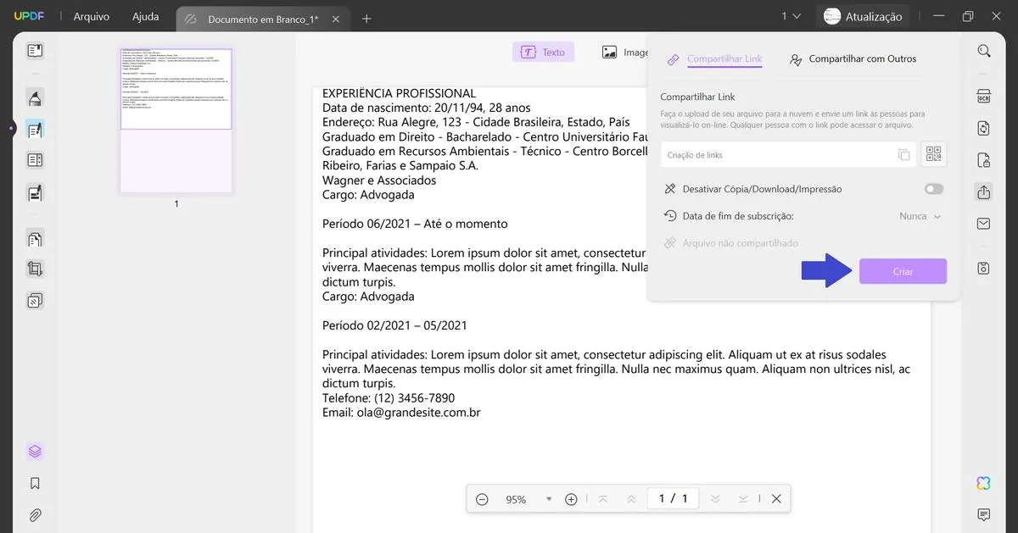The image size is (1018, 533).
Task: Click the bookmark icon in the lower sidebar
Action: point(34,482)
